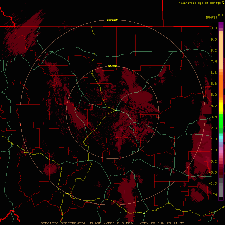This screenshot has height=225, width=225.
Task: Click the [PHAS] legend unit label
Action: [x=211, y=17]
